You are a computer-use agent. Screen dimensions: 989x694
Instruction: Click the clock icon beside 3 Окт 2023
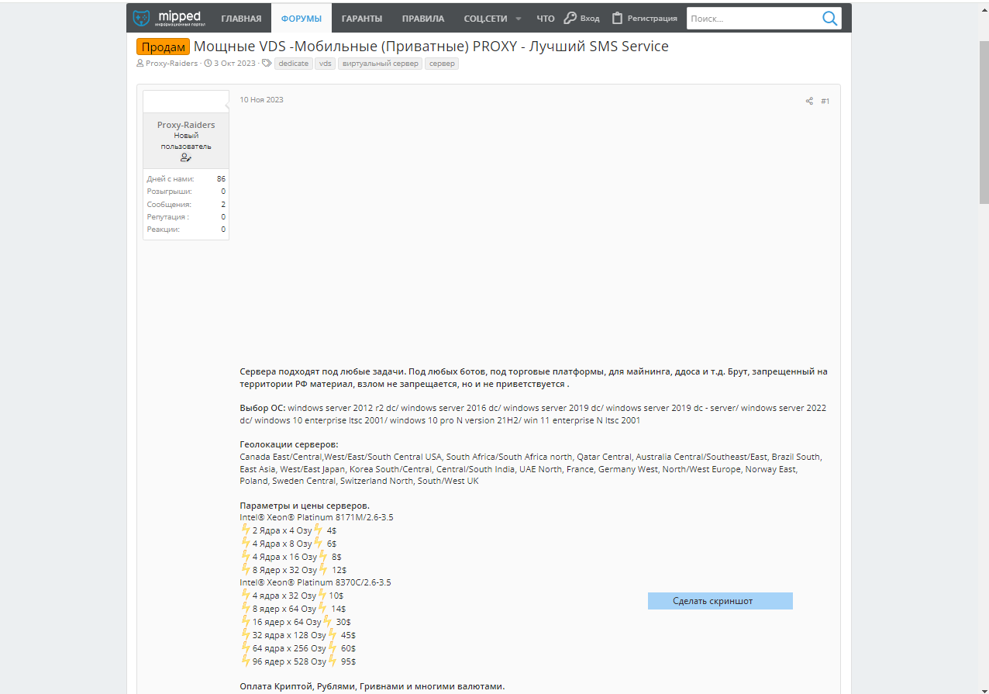coord(208,64)
